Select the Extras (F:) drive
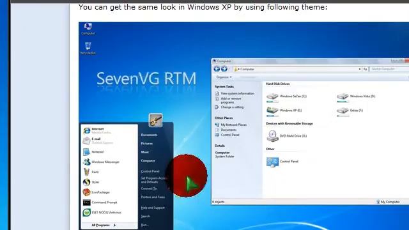 (350, 111)
